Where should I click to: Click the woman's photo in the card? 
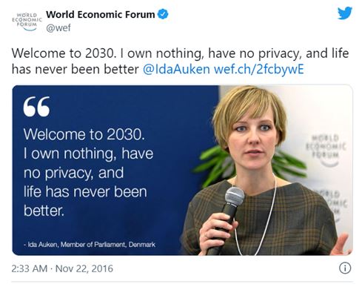pos(268,170)
